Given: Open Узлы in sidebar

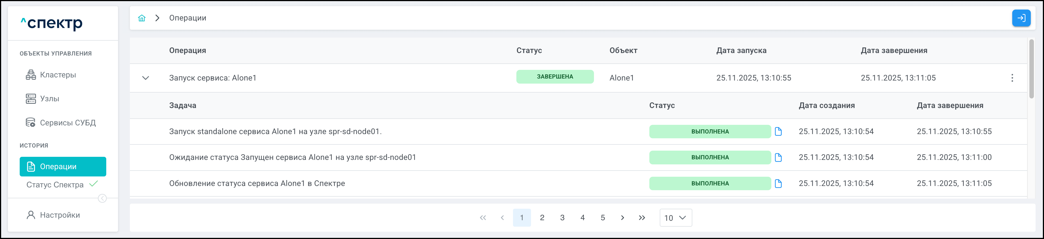Looking at the screenshot, I should tap(49, 99).
